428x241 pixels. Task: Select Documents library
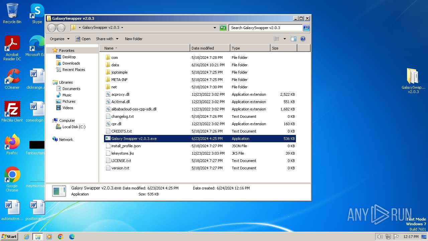pyautogui.click(x=71, y=89)
